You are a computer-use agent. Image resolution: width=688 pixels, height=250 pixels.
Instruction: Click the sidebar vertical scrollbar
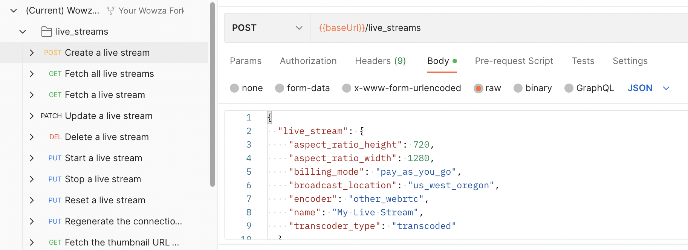click(x=213, y=94)
